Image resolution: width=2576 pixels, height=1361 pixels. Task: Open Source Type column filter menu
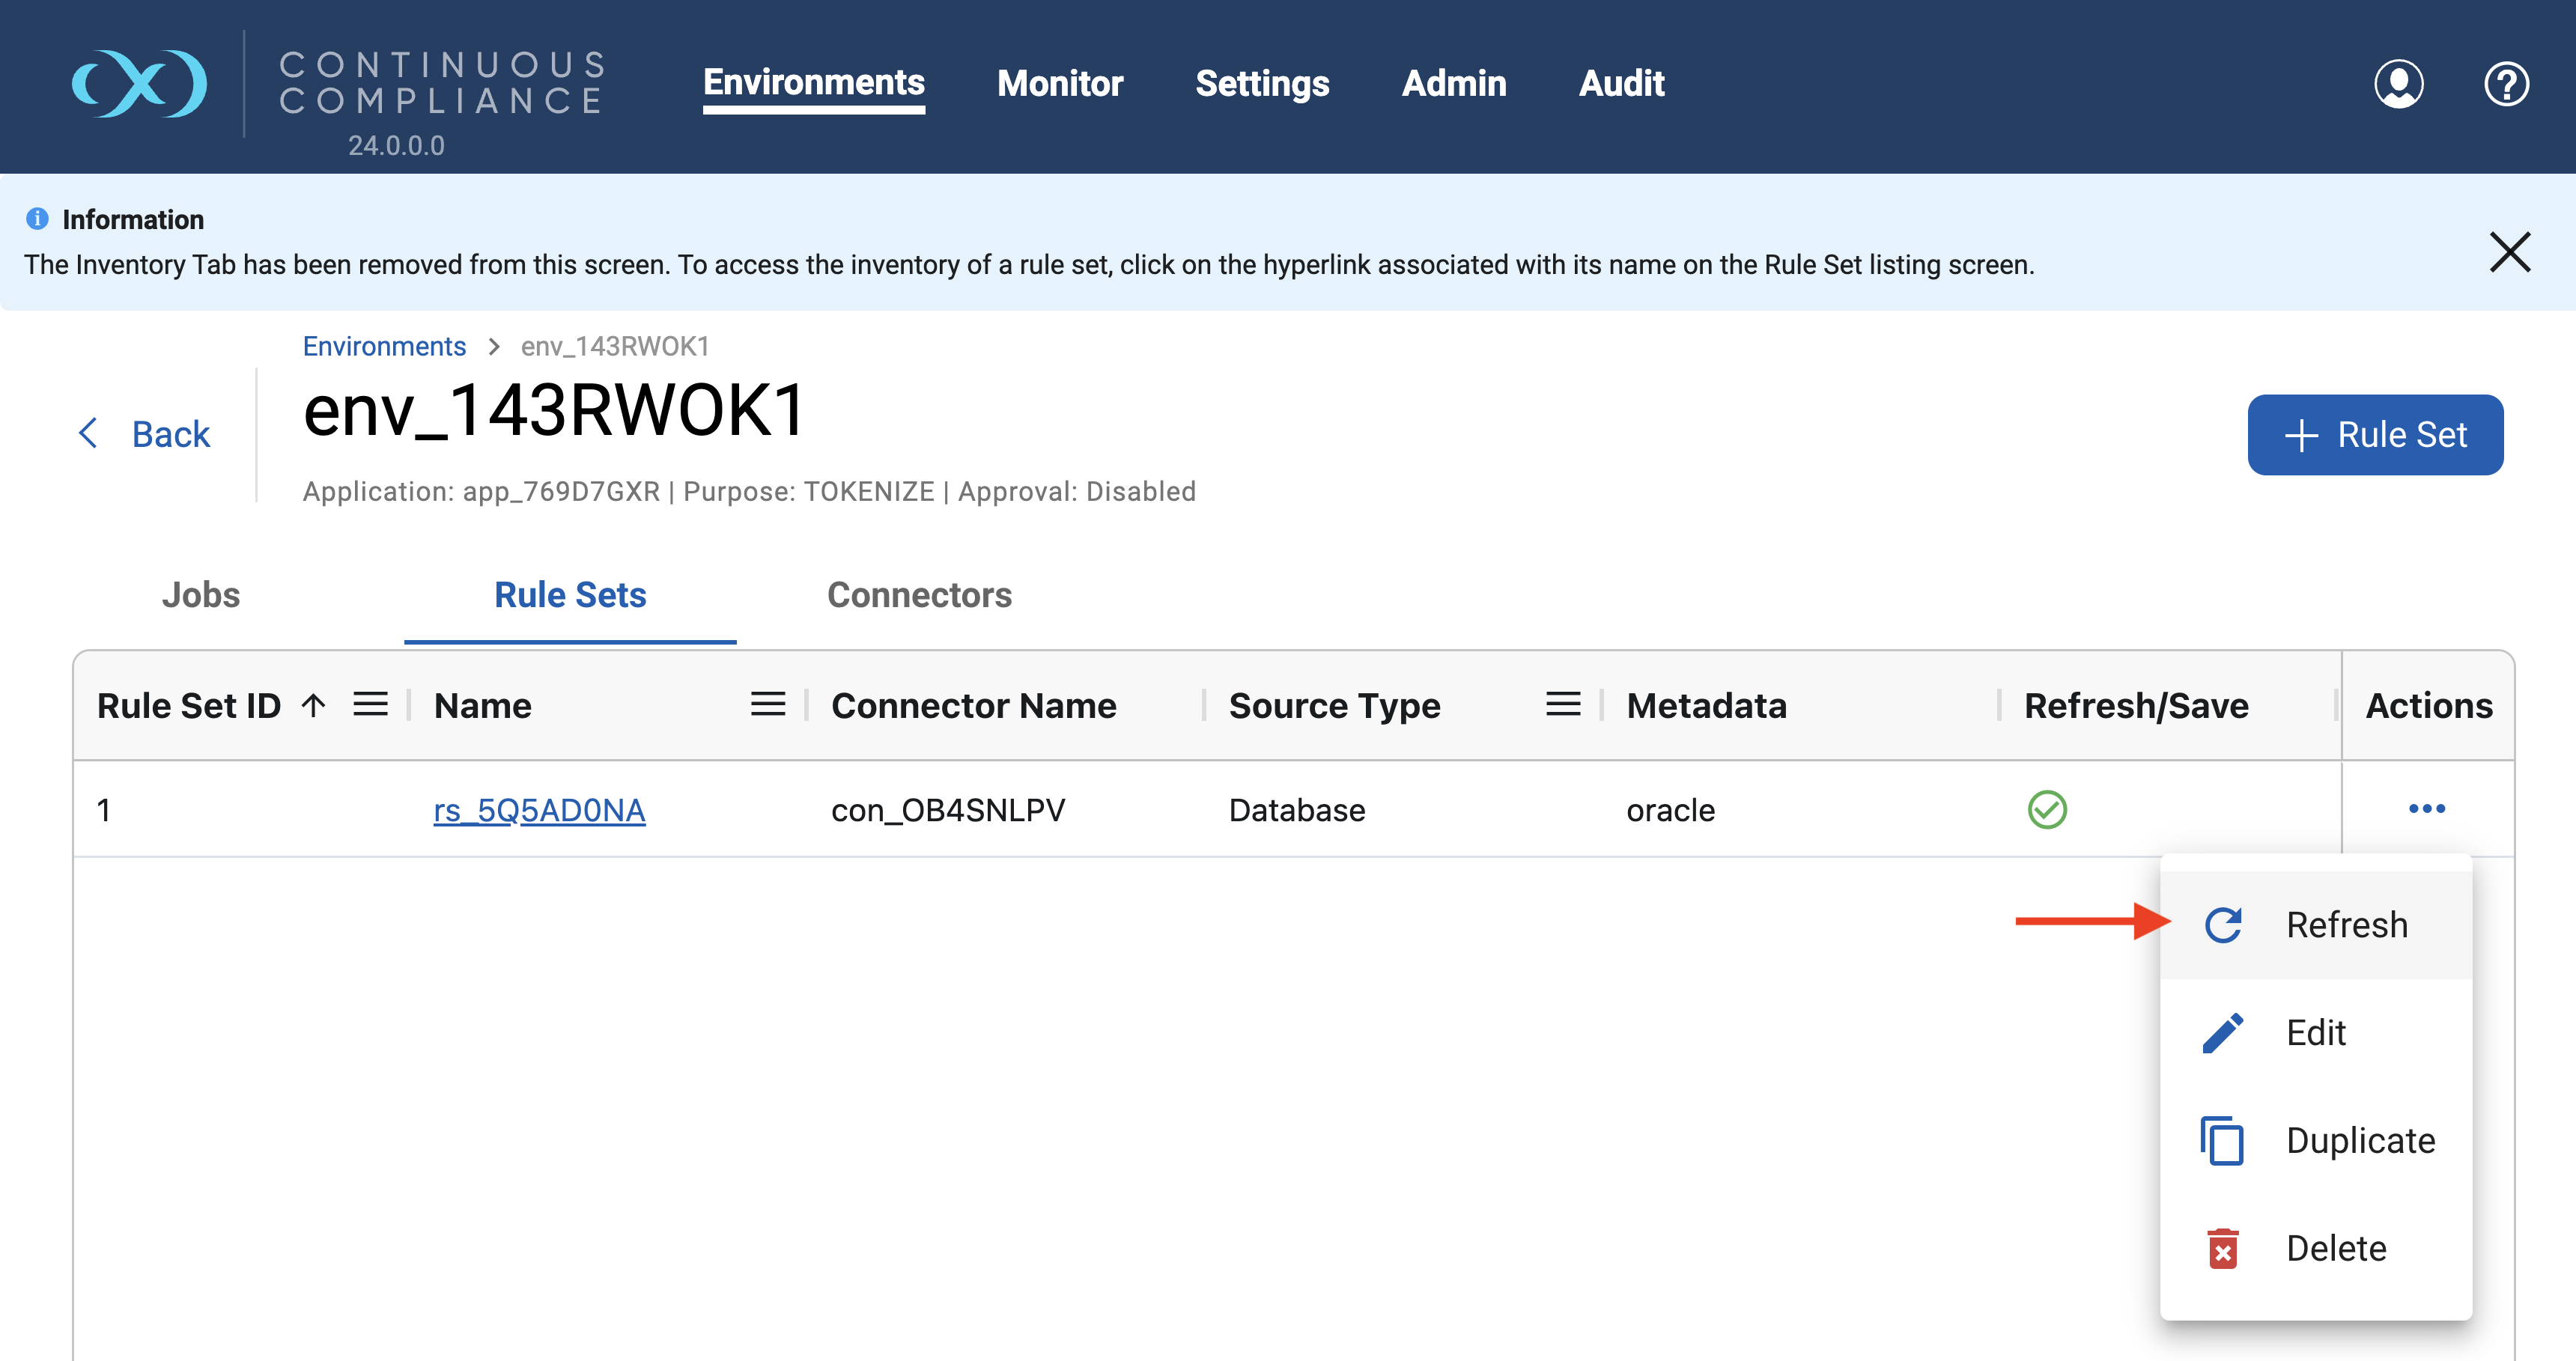point(1562,705)
